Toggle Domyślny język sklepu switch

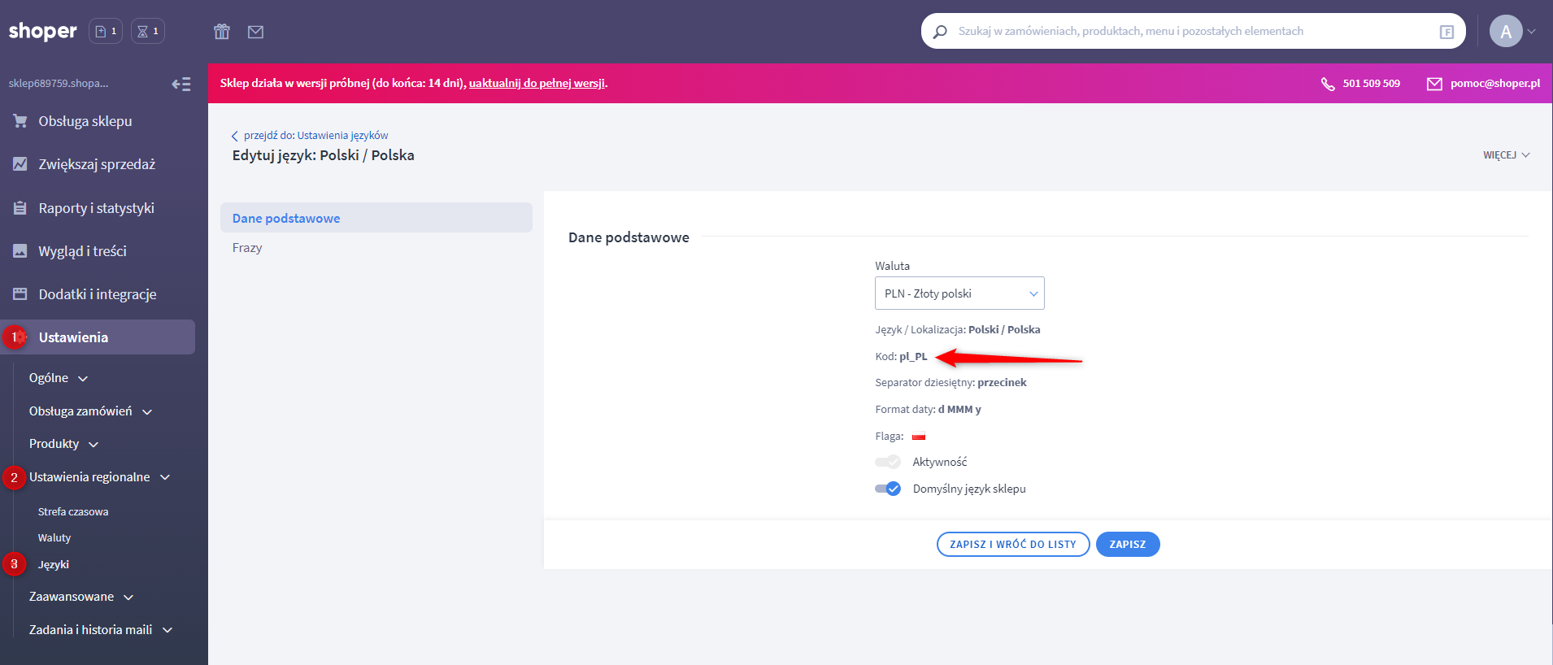click(x=888, y=489)
